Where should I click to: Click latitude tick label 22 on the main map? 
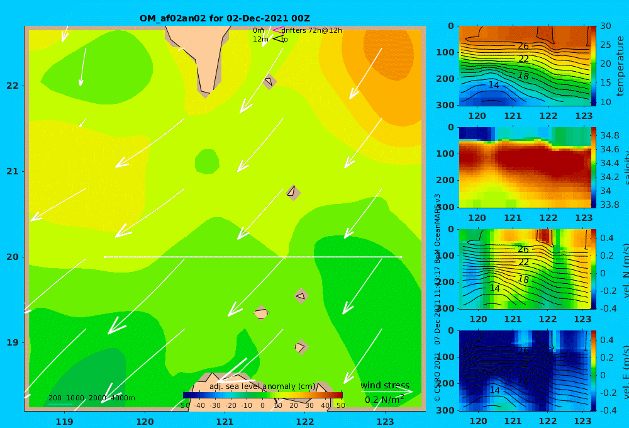[x=13, y=86]
